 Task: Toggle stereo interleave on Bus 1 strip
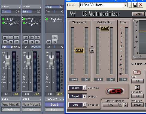click(55, 37)
